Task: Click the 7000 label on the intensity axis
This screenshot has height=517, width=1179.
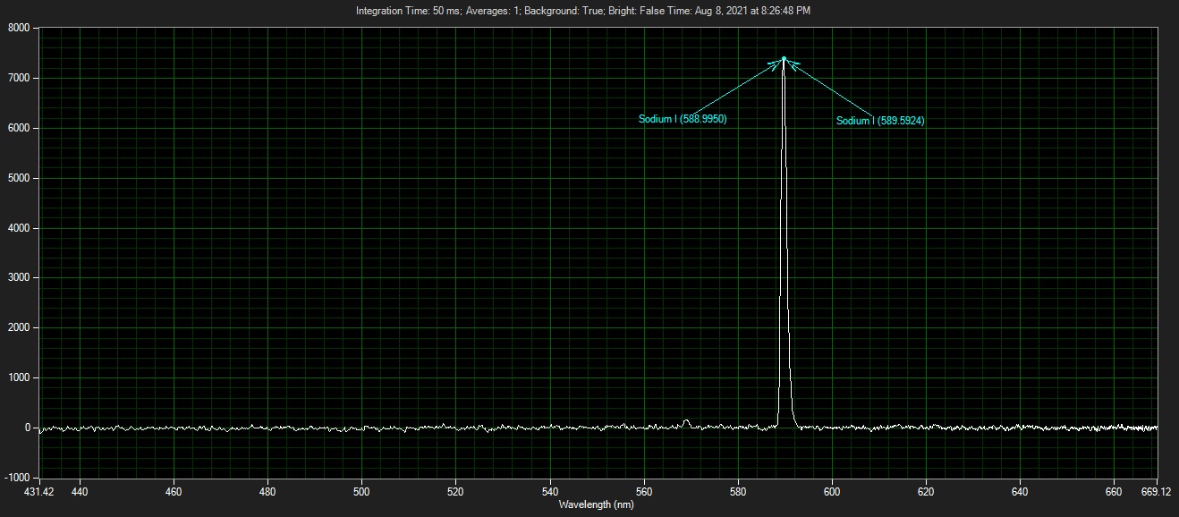Action: click(19, 79)
